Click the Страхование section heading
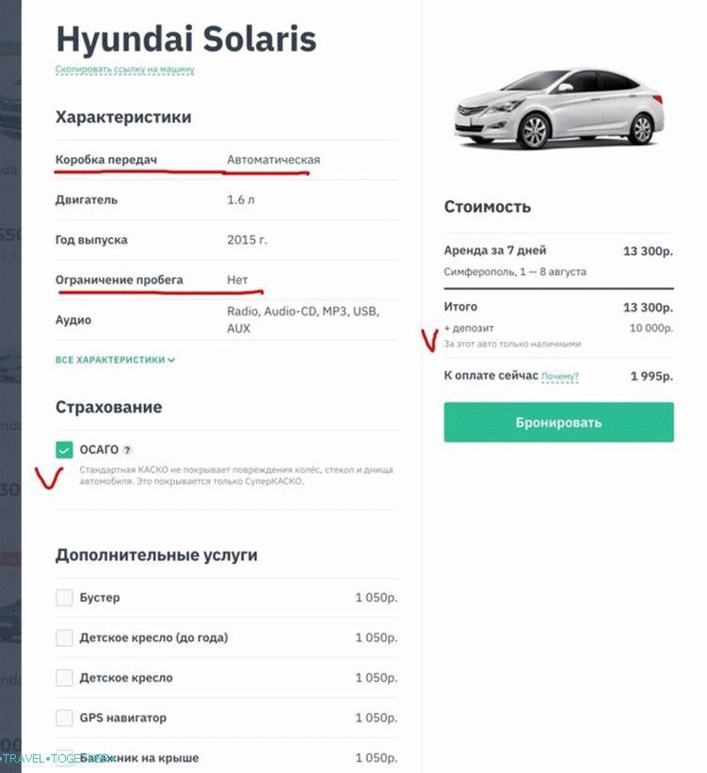This screenshot has height=773, width=707. coord(107,407)
